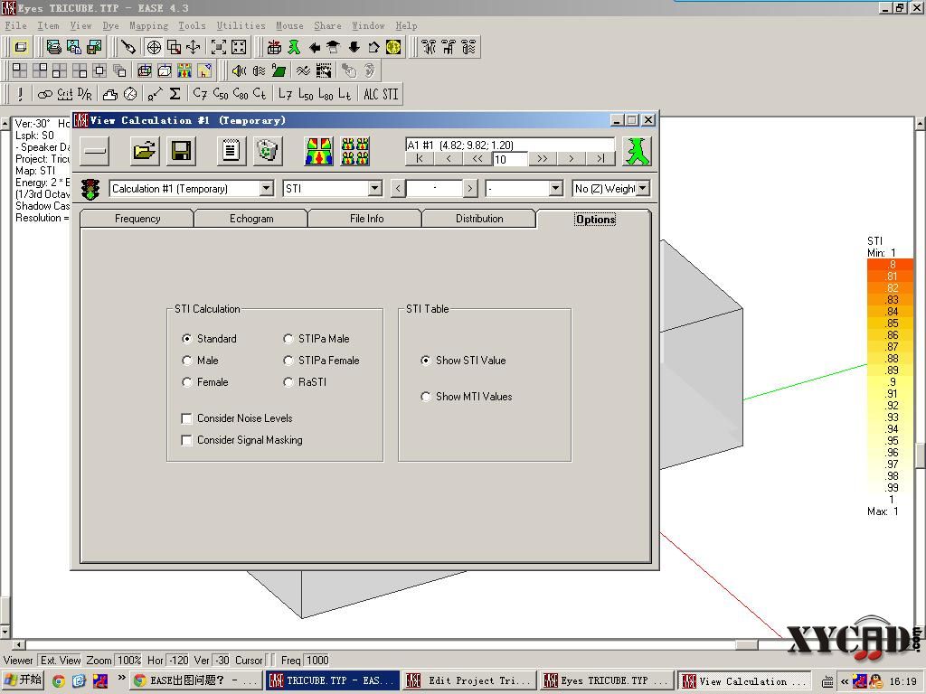Click the << back navigation button
The height and width of the screenshot is (694, 926).
477,159
